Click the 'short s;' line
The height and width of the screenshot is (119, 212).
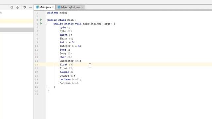[66, 35]
